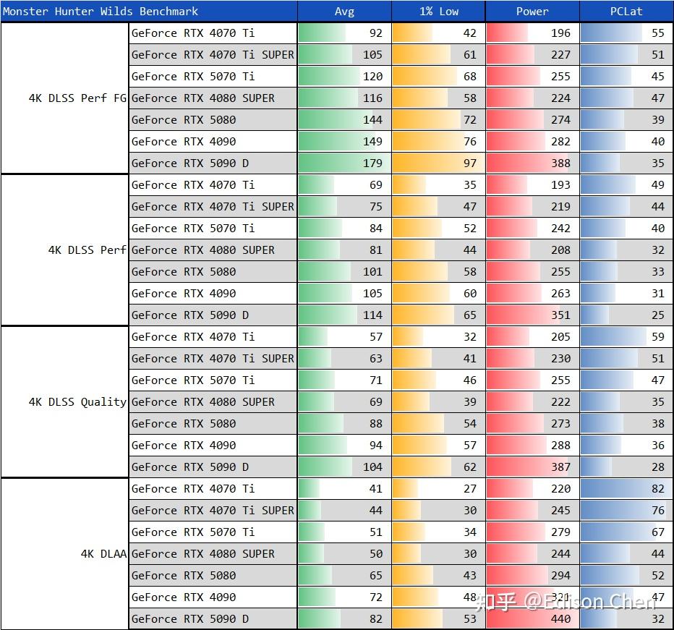Viewport: 674px width, 630px height.
Task: Select the "1% Low" column header
Action: click(438, 11)
